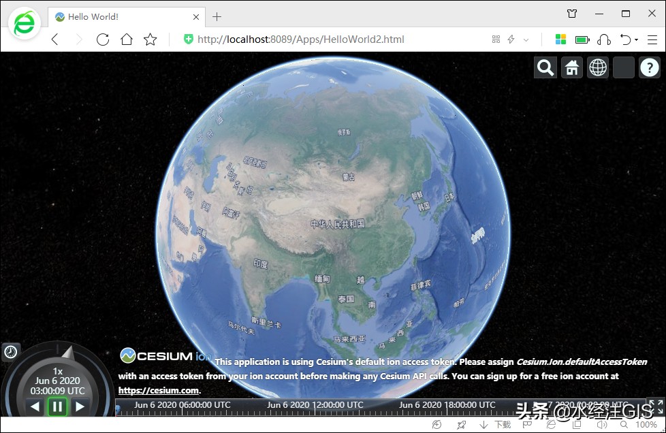
Task: Click the 马来西亚 label on the globe
Action: click(x=349, y=339)
